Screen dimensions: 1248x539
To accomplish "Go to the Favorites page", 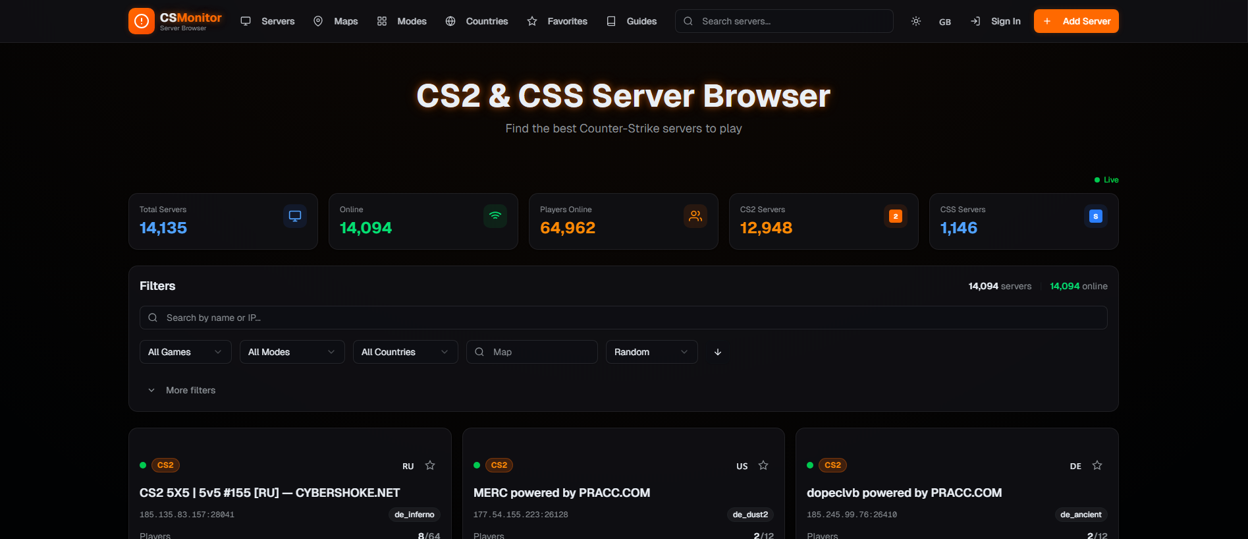I will point(557,21).
